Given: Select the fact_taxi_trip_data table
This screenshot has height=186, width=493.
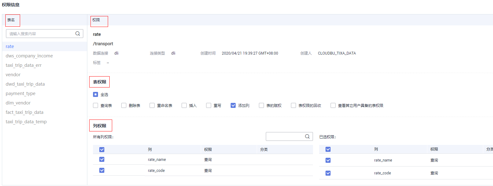Looking at the screenshot, I should coord(25,112).
